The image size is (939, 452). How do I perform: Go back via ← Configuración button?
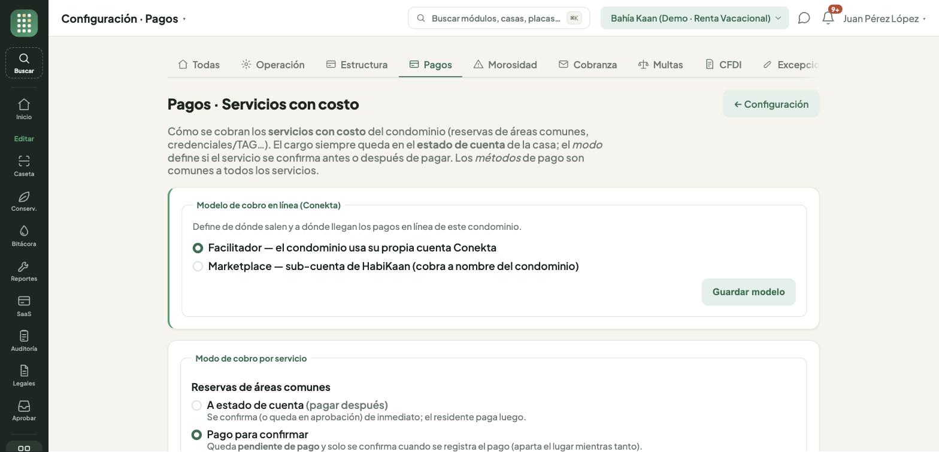tap(771, 104)
